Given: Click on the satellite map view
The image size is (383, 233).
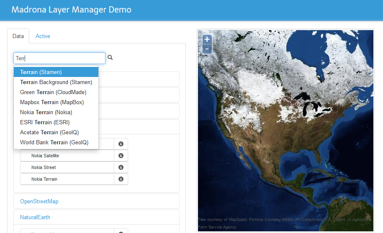Looking at the screenshot, I should 285,131.
